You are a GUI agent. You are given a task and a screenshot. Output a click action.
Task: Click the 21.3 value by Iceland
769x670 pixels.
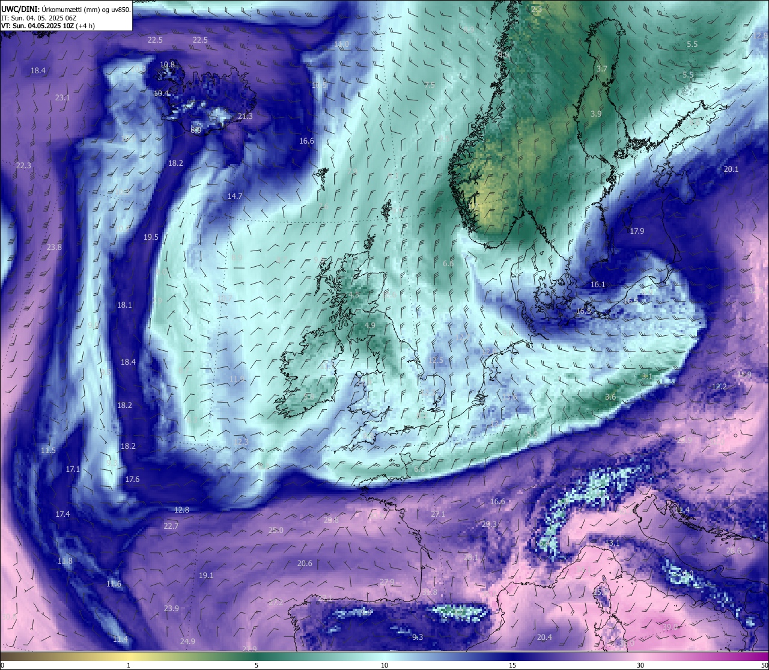click(x=245, y=116)
